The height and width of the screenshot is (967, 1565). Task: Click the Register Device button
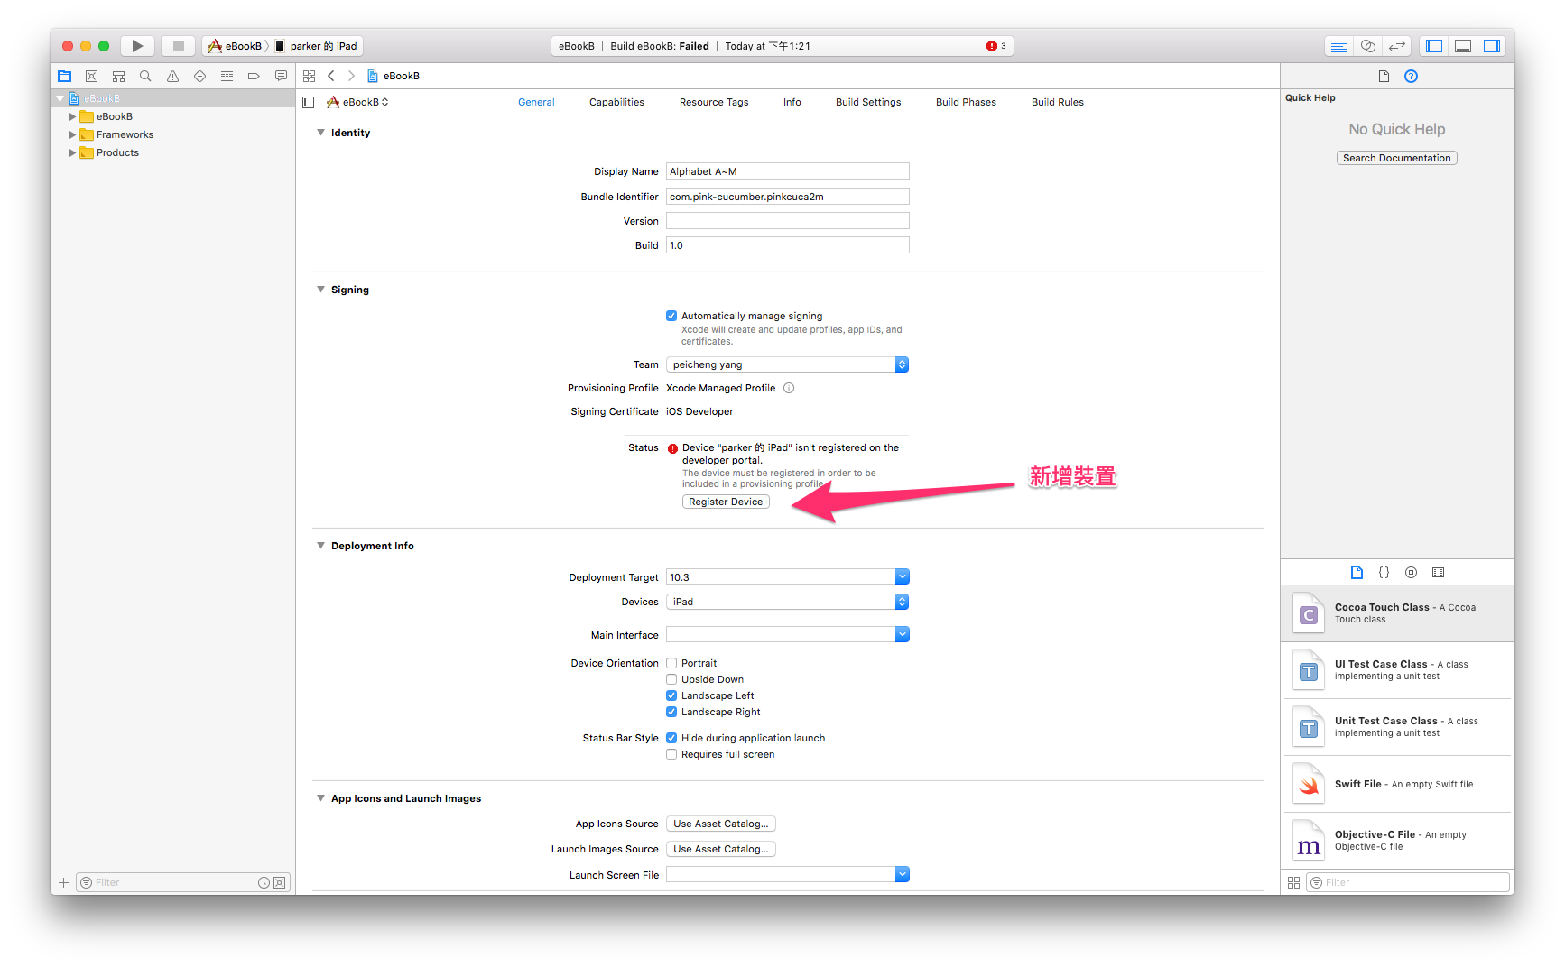[x=726, y=502]
